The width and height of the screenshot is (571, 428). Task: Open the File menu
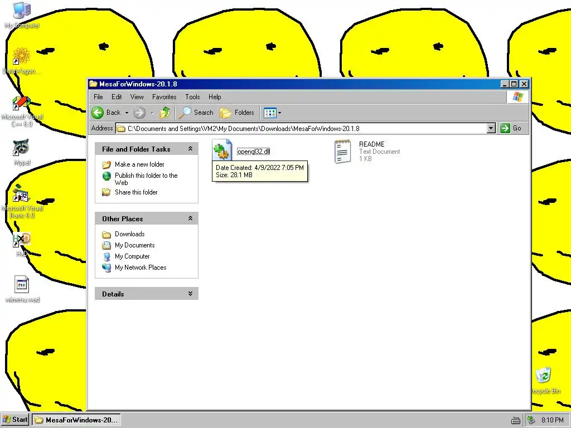click(x=98, y=97)
